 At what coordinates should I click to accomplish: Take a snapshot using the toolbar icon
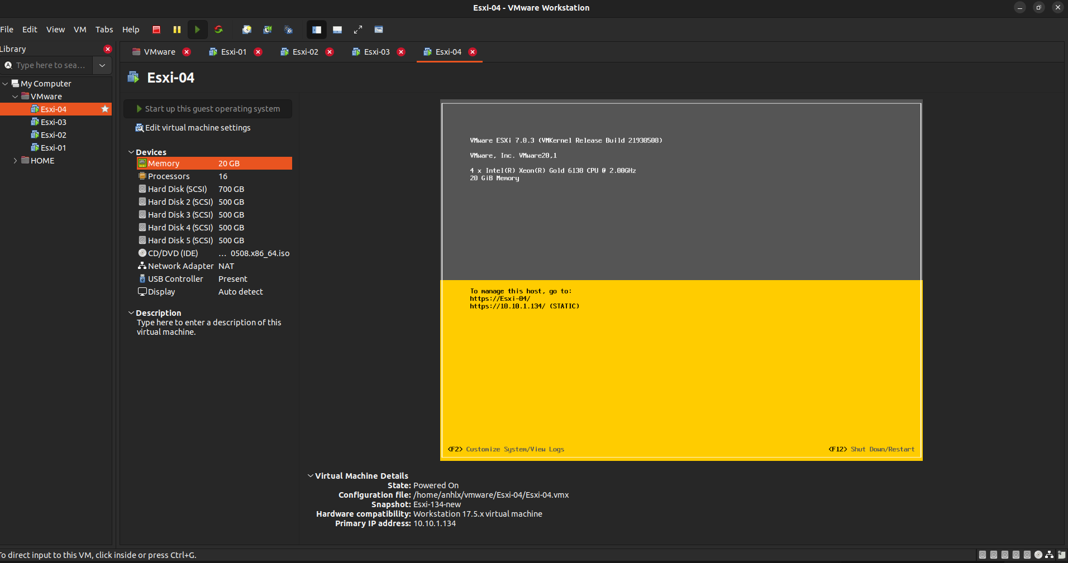247,30
